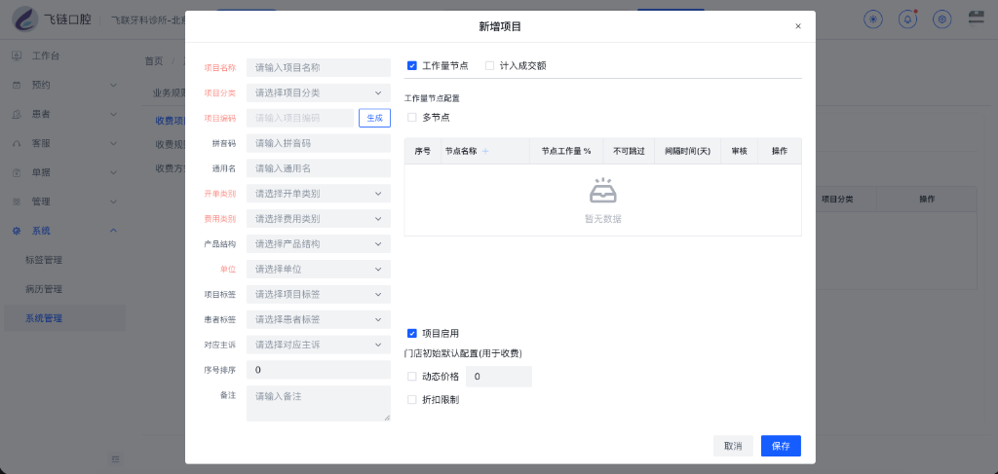Click the 生成 code button
Screen dimensions: 998x474
(375, 118)
